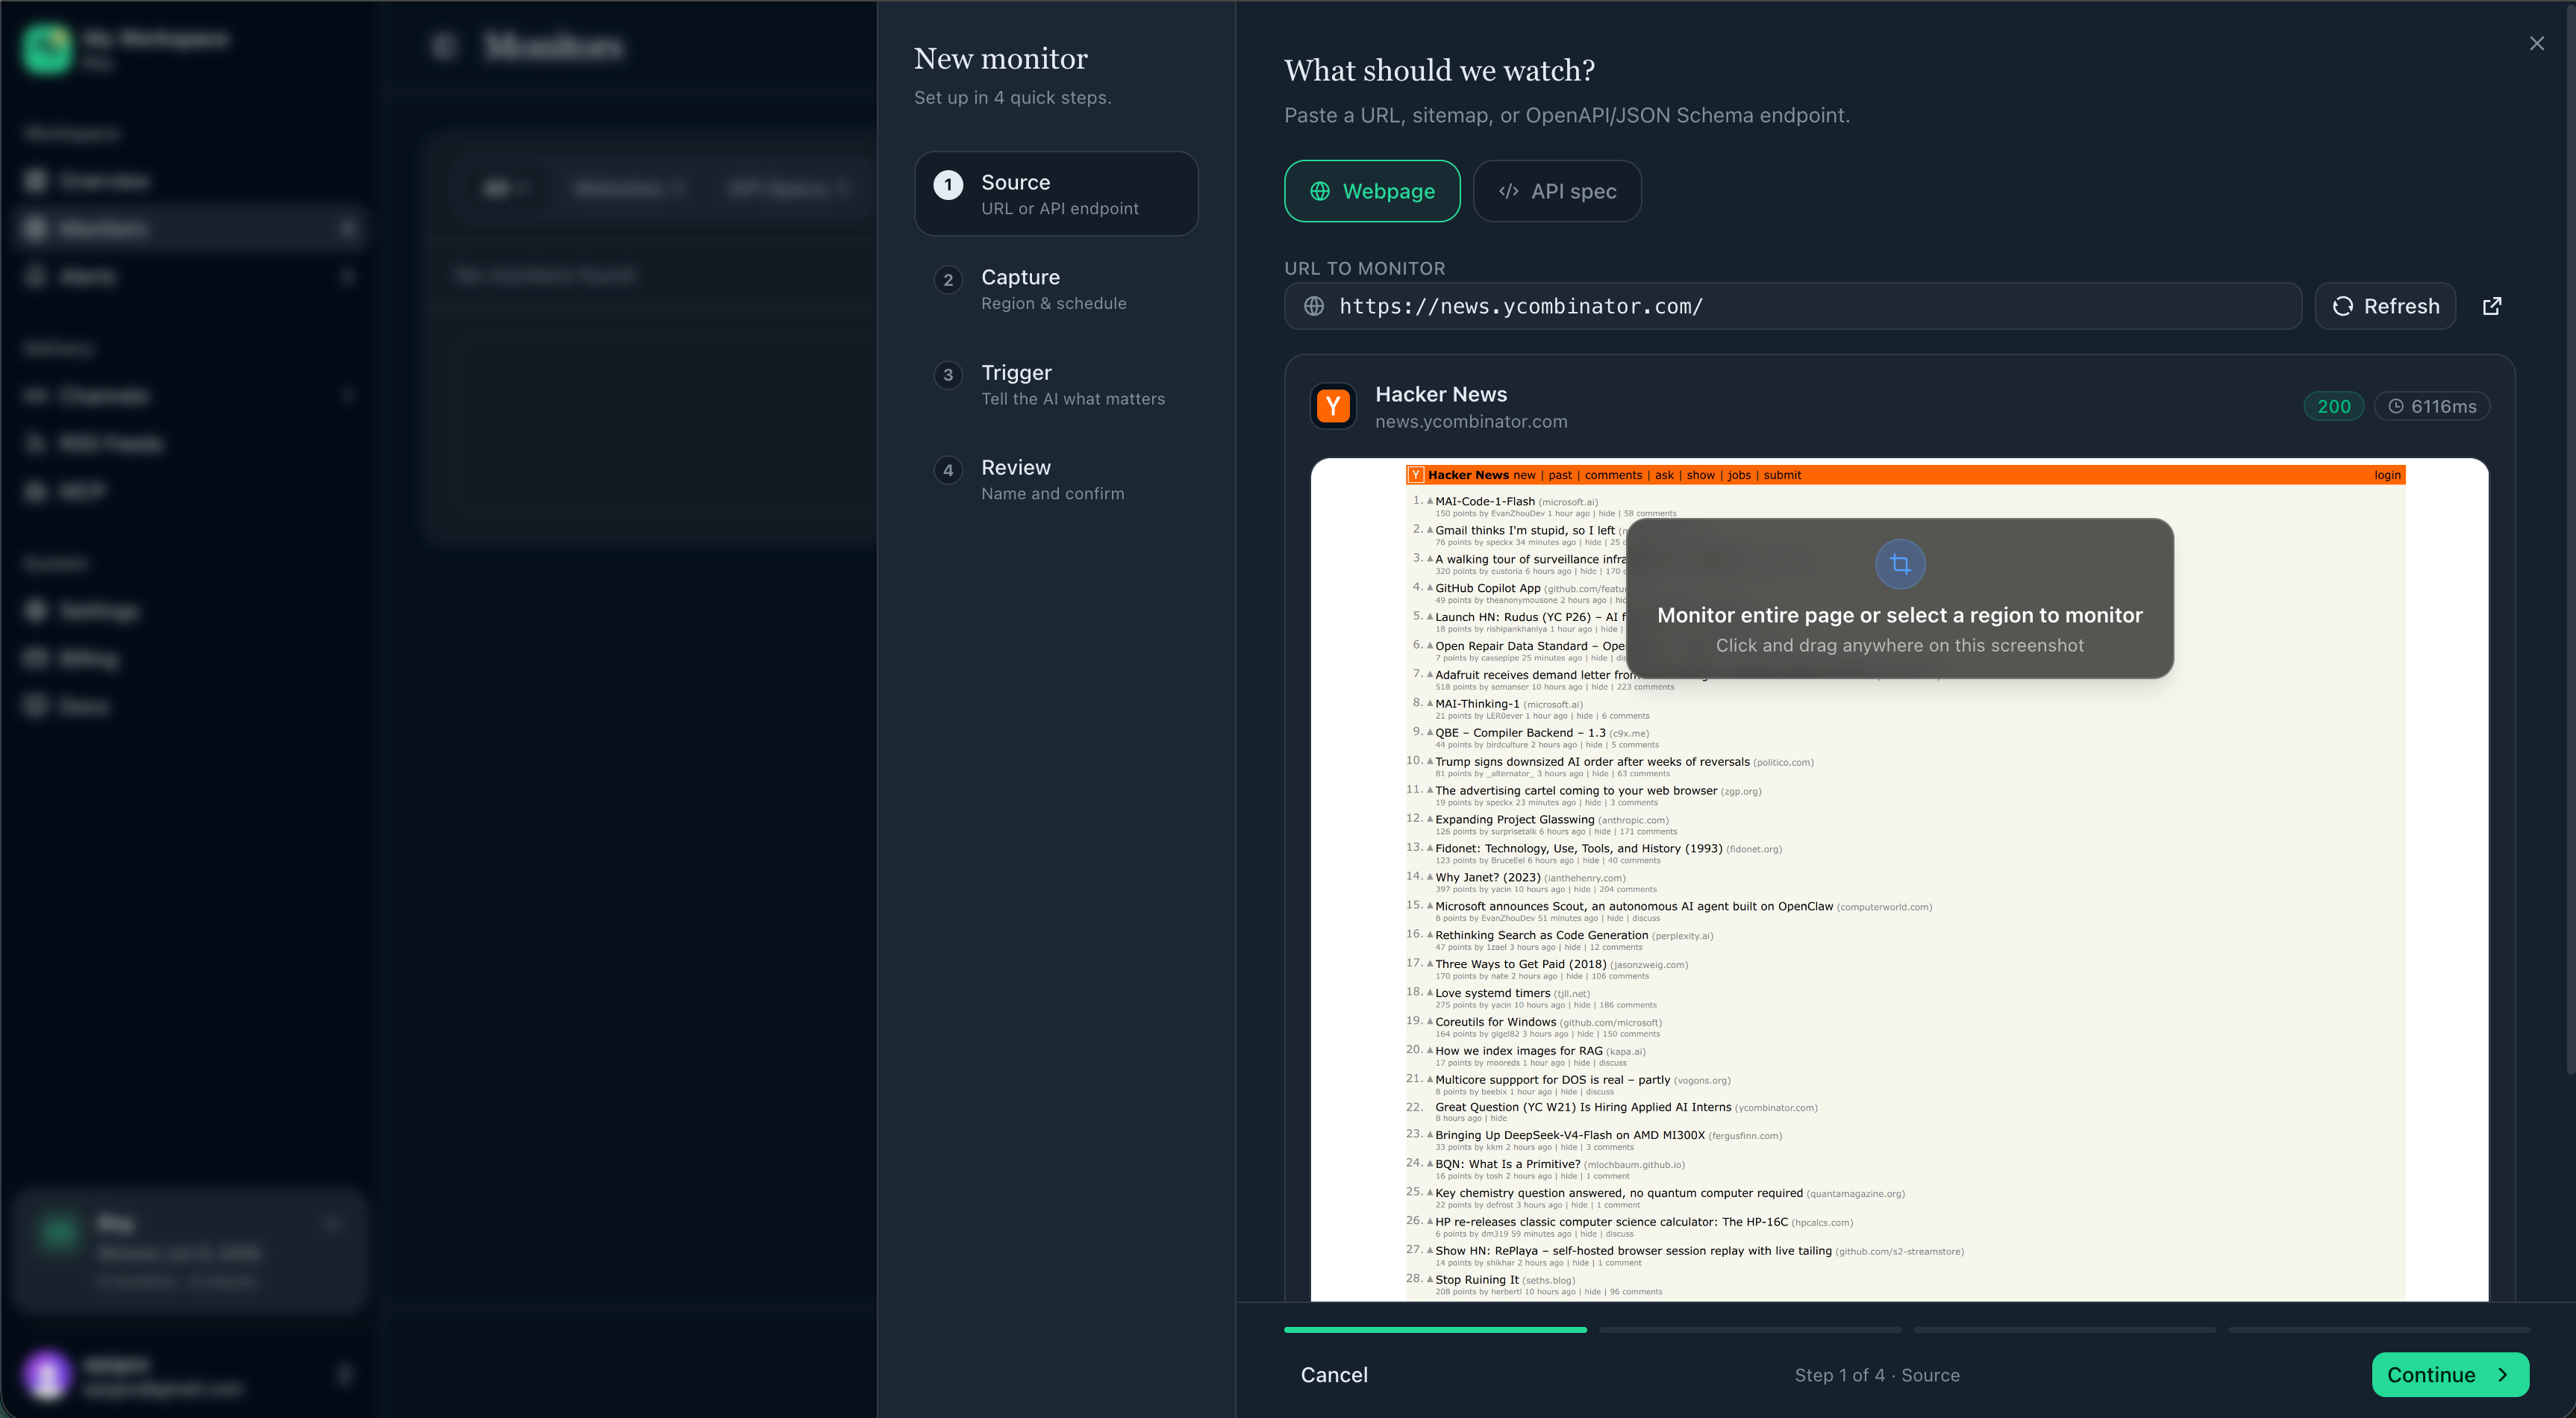Click the vertical scrollbar of the dialog

(2570, 540)
